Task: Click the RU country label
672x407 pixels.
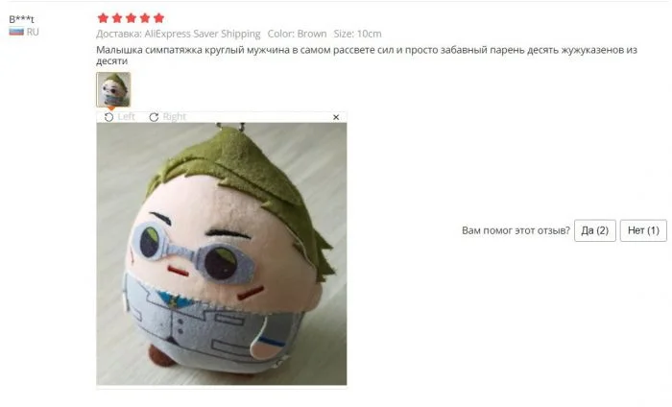Action: point(33,32)
